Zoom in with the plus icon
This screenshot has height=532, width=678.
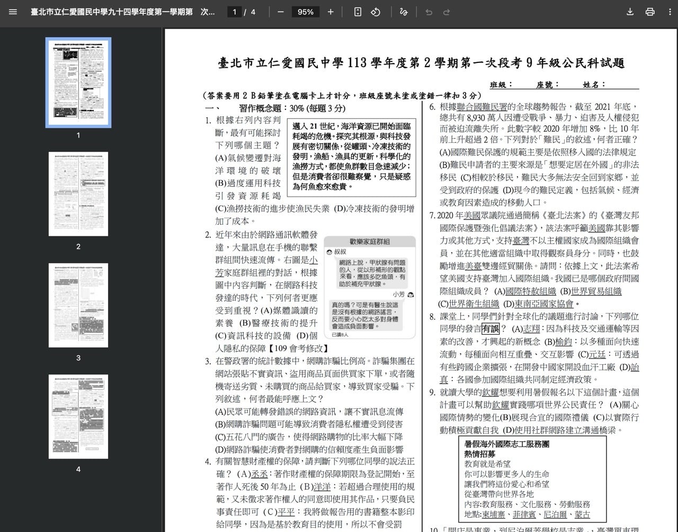pos(329,12)
